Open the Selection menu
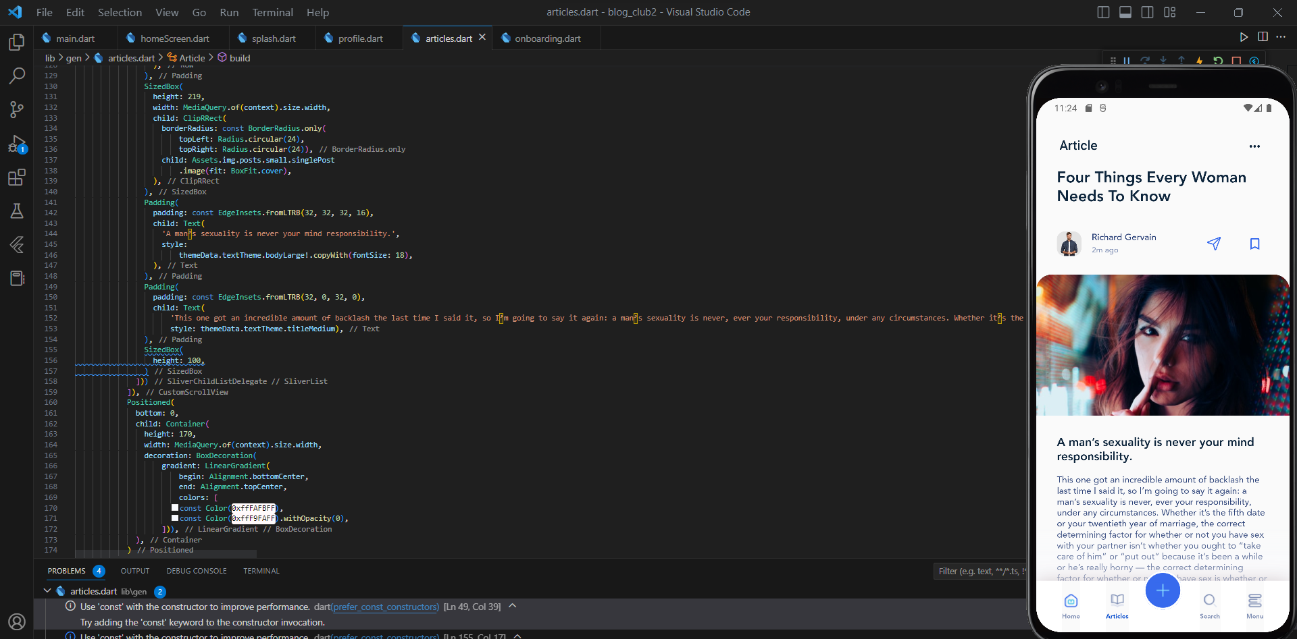Viewport: 1297px width, 639px height. 120,12
